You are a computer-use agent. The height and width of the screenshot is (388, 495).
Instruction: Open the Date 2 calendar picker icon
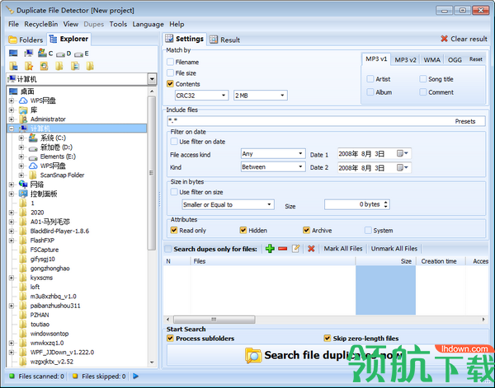[403, 167]
